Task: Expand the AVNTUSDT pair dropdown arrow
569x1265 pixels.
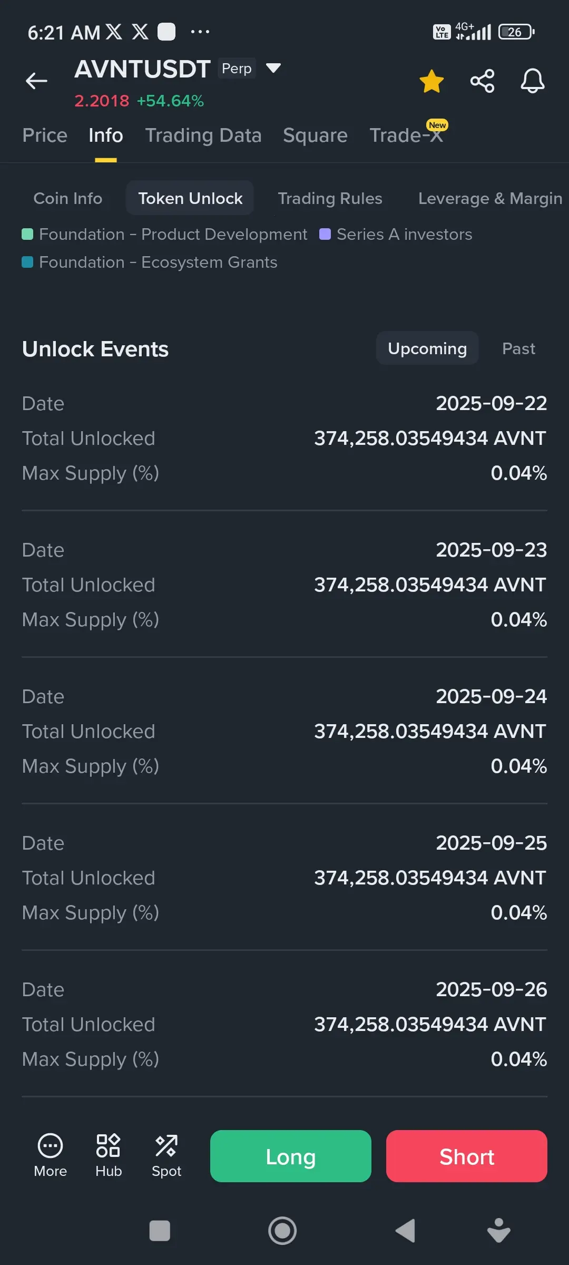Action: (x=273, y=68)
